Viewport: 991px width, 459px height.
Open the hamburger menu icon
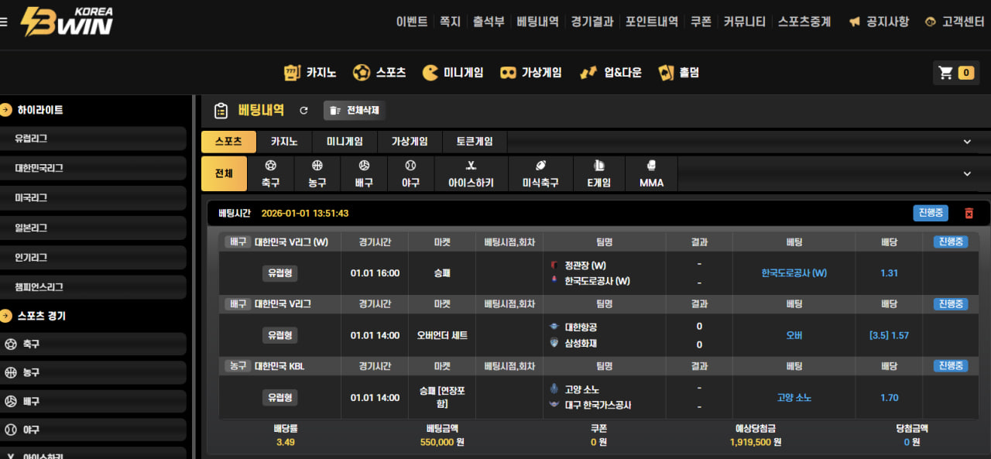pos(4,22)
